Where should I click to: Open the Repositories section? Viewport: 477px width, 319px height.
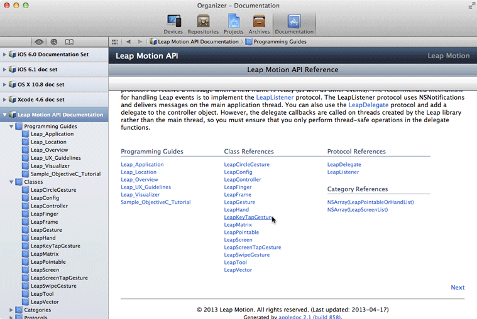click(x=203, y=24)
